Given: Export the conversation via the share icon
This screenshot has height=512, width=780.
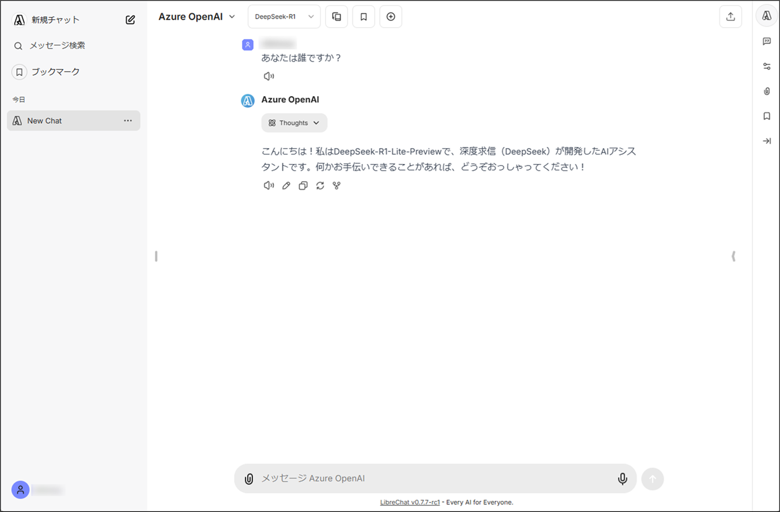Looking at the screenshot, I should tap(730, 16).
